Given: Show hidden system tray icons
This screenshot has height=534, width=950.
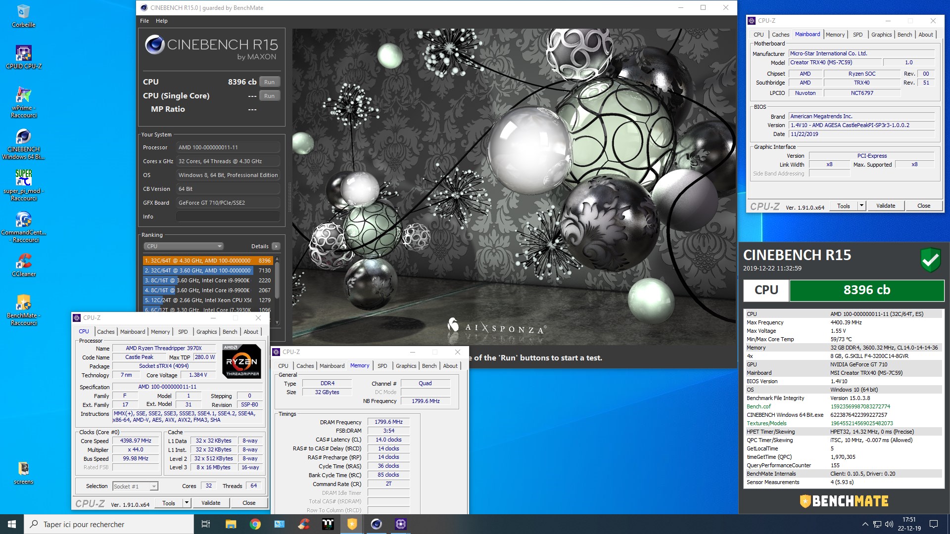Looking at the screenshot, I should [865, 524].
